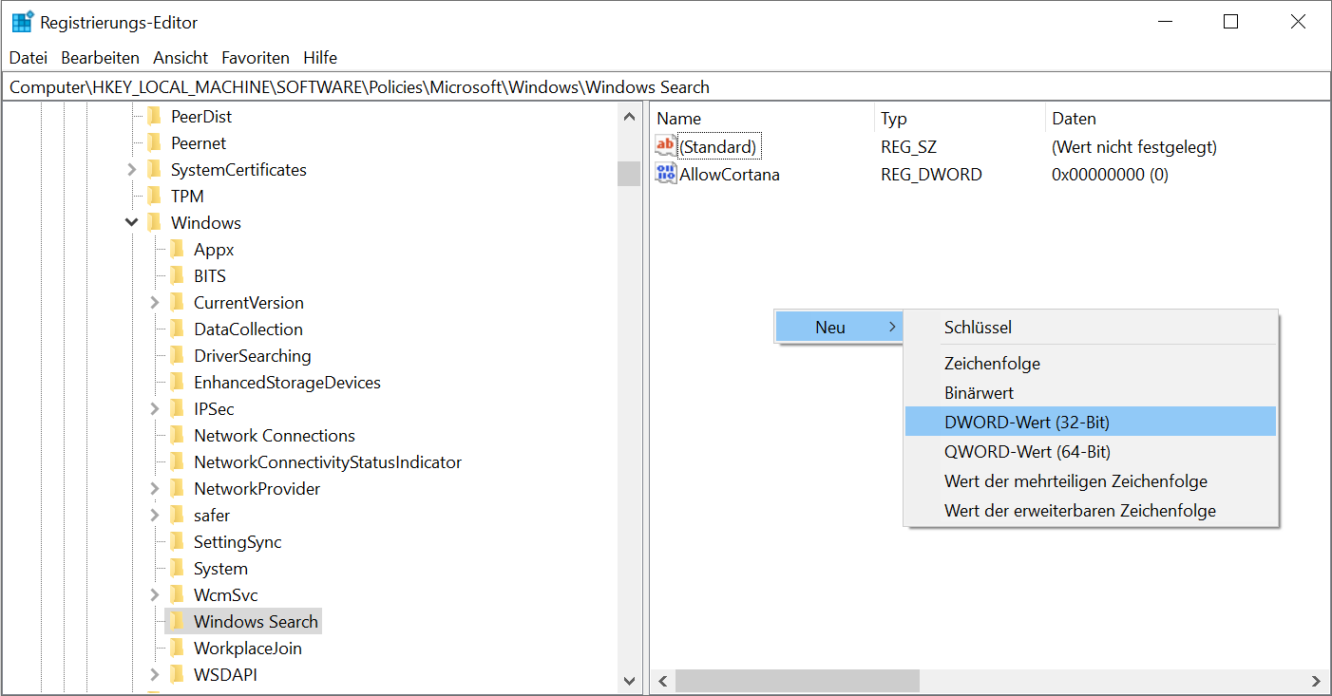Choose Wert der mehrteiligen Zeichenfolge
This screenshot has height=696, width=1332.
point(1091,481)
